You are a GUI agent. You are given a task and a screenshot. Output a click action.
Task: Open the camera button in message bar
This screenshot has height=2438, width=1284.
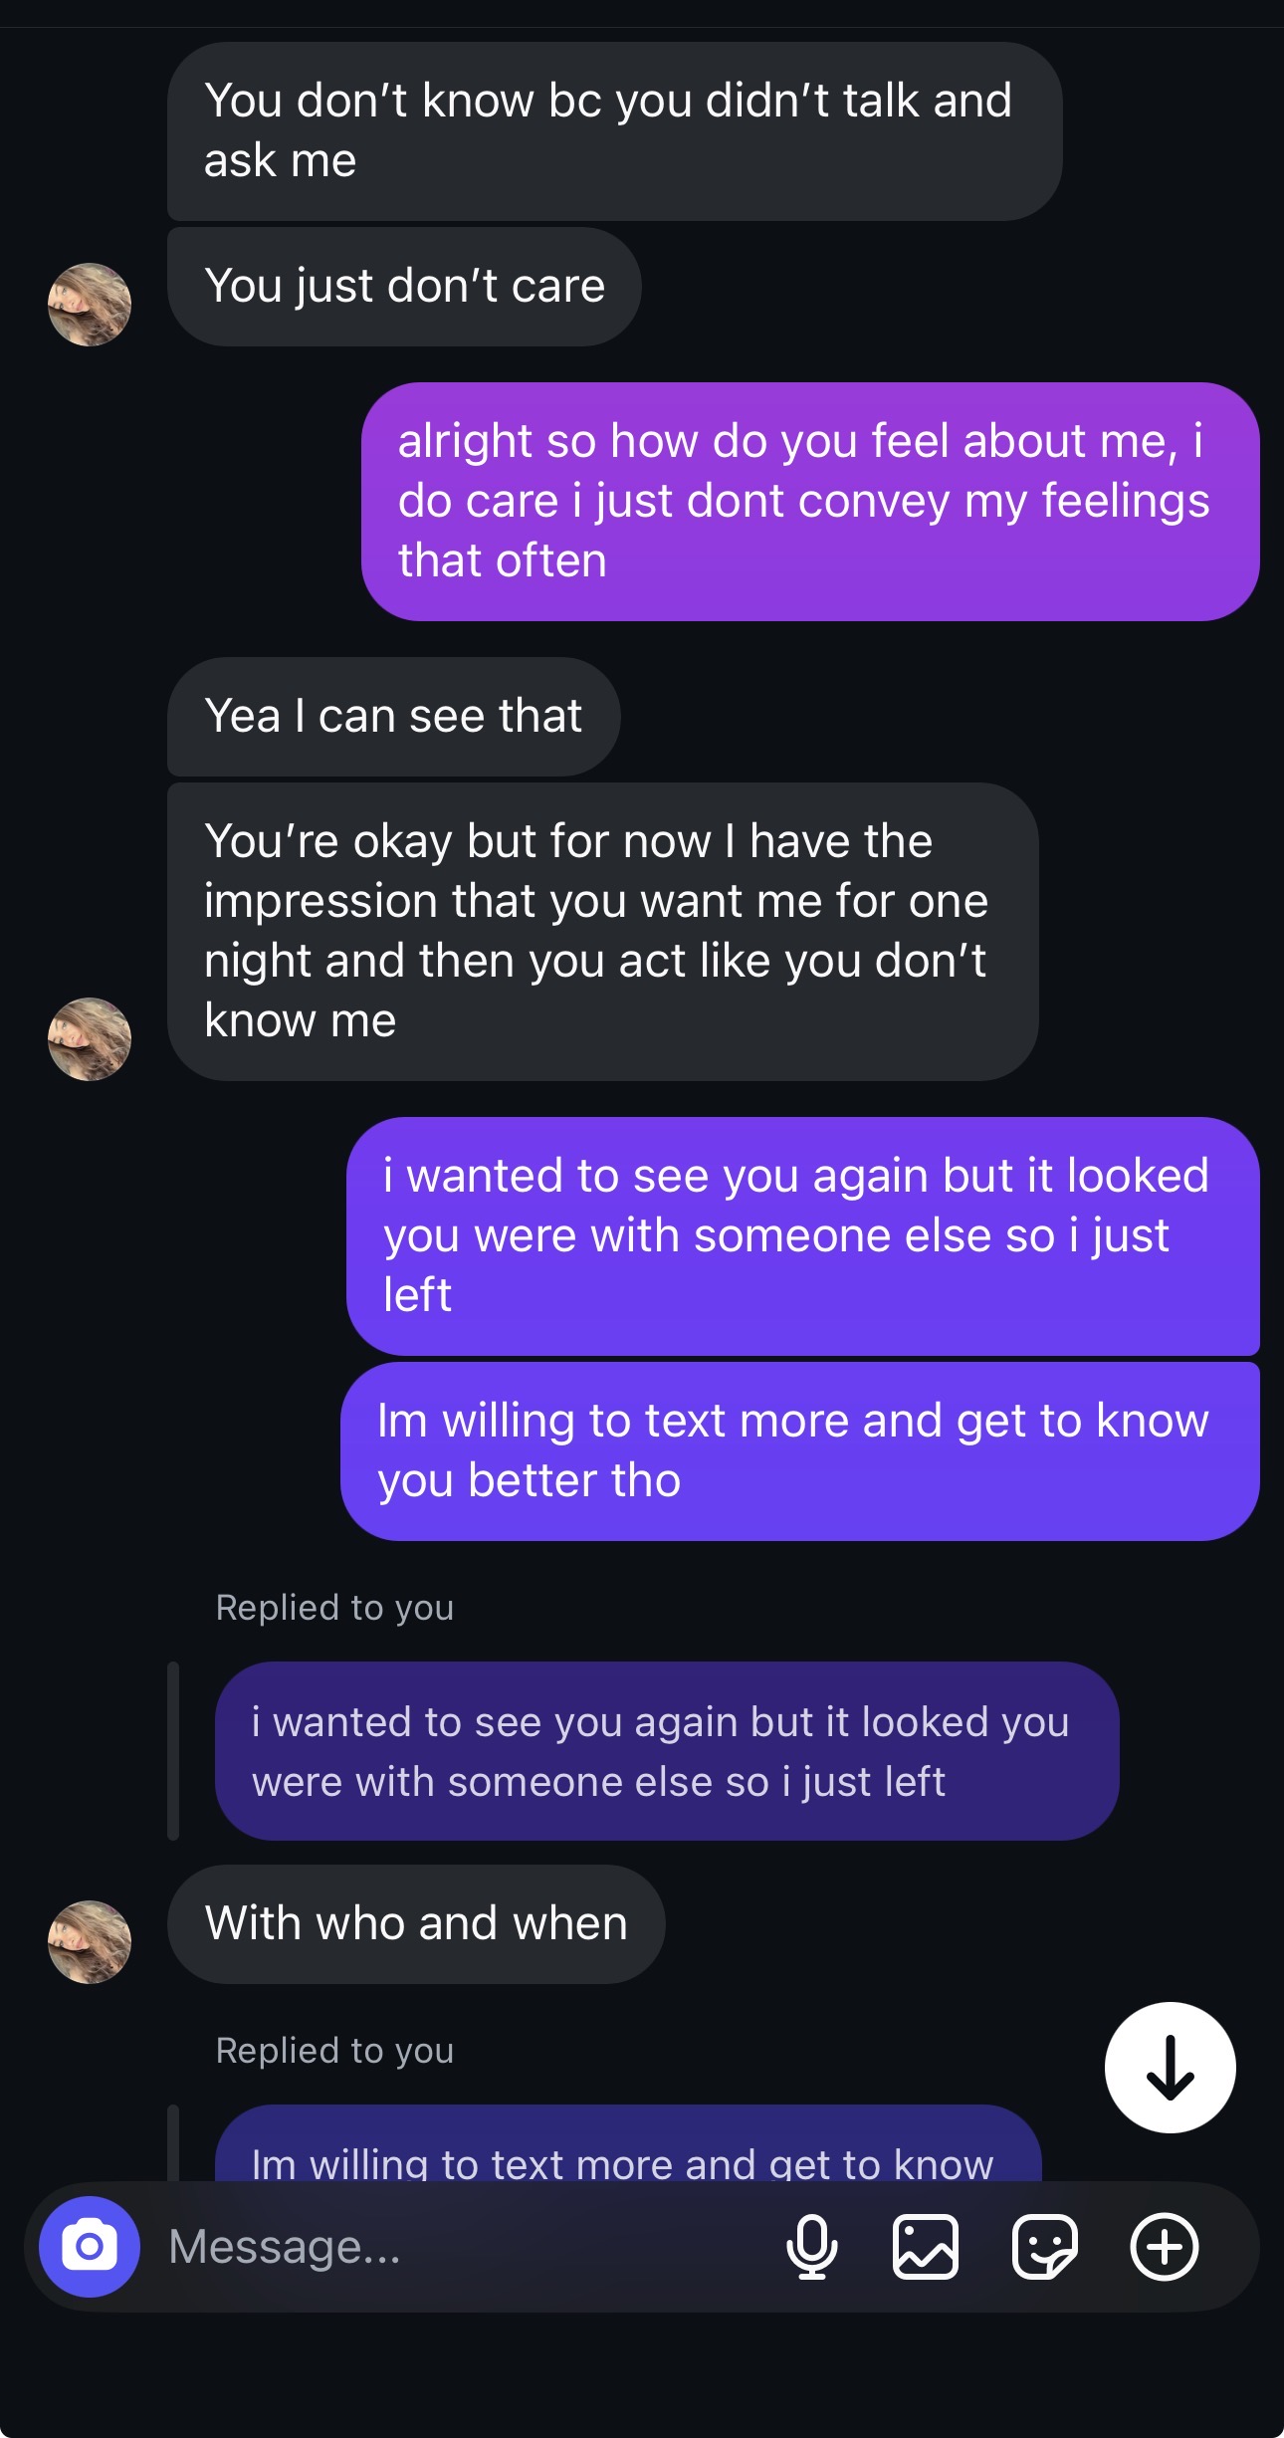point(90,2247)
